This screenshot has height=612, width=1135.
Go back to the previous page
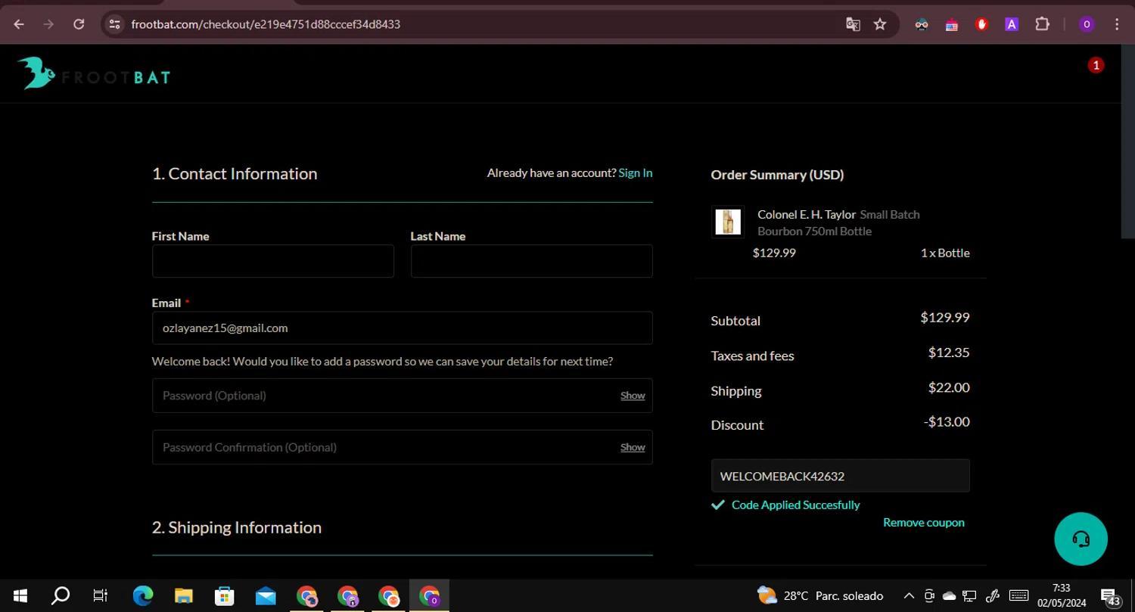coord(19,24)
